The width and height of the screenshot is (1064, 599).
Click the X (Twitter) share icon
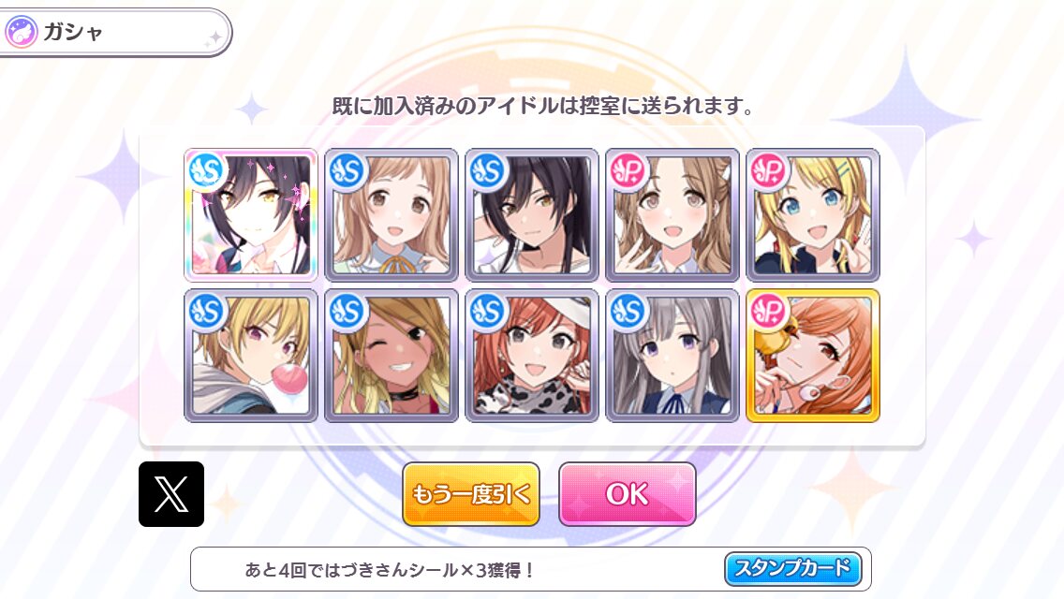[171, 494]
